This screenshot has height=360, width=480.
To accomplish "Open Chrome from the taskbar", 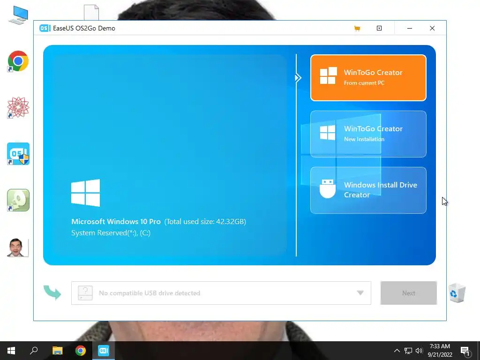I will tap(81, 351).
